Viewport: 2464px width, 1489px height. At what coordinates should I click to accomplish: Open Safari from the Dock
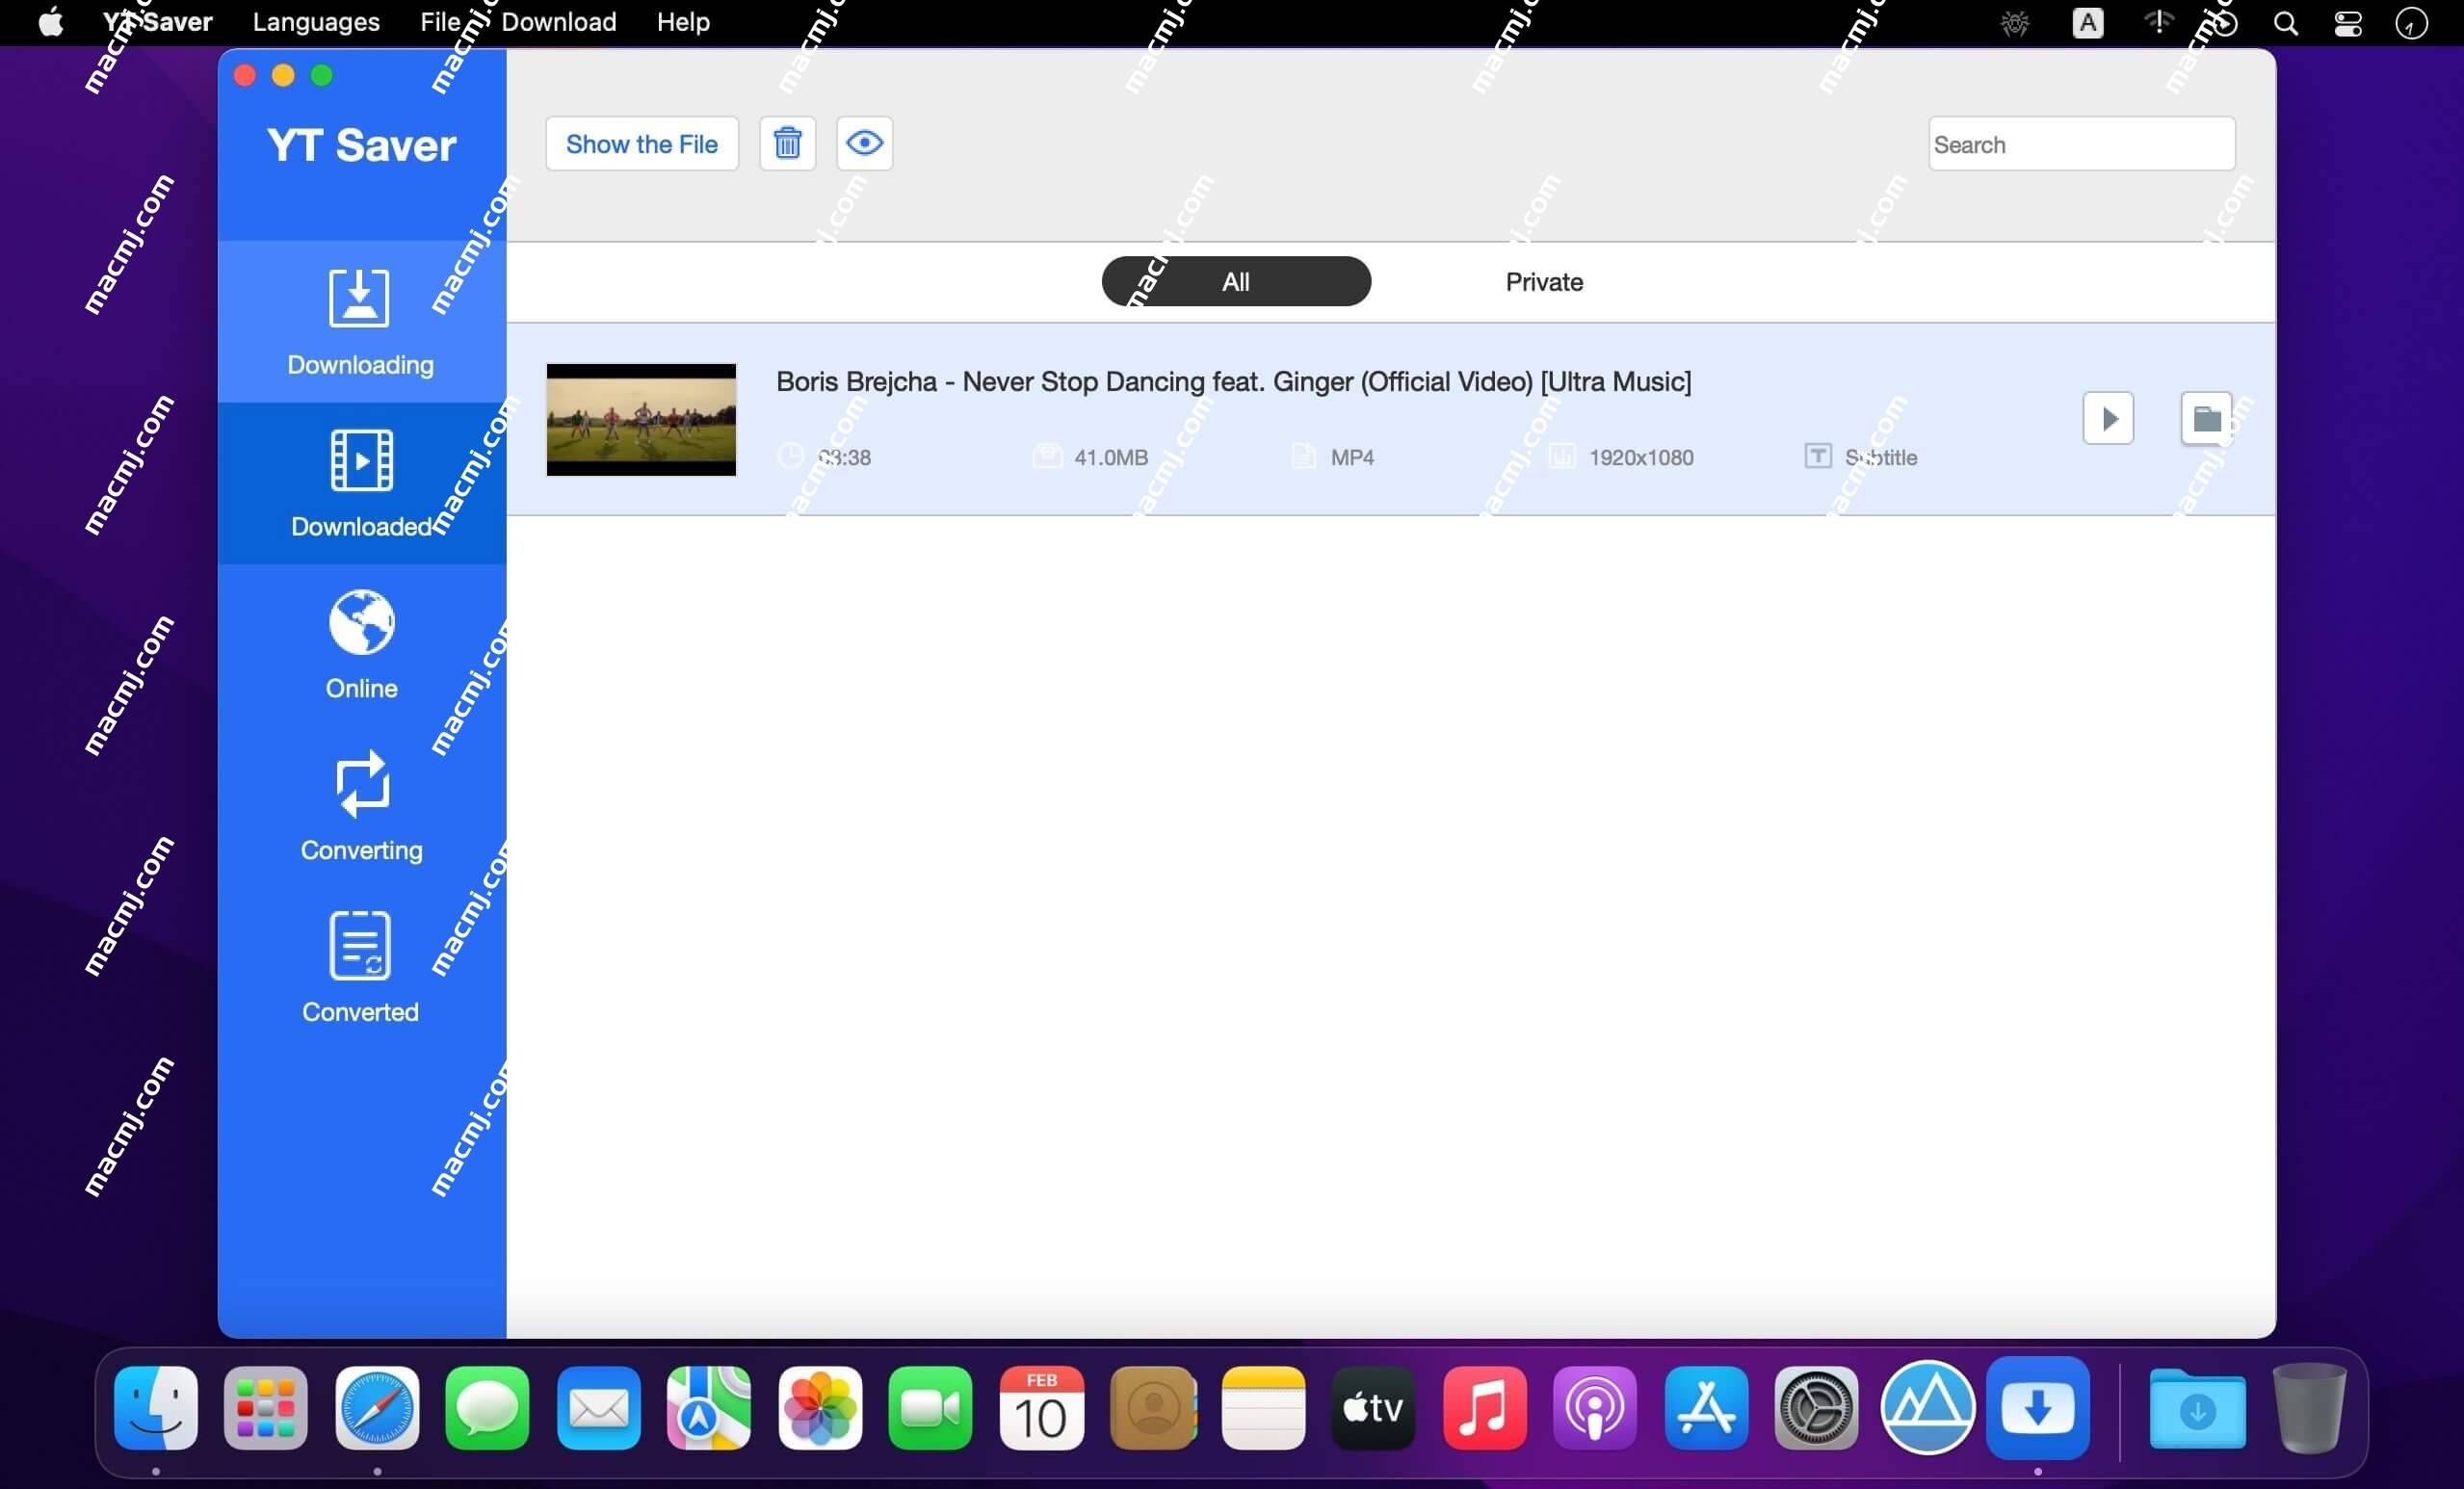tap(377, 1407)
